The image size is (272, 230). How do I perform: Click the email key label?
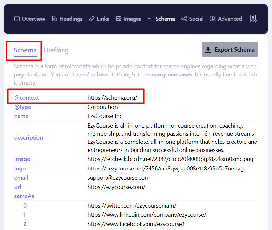point(21,178)
